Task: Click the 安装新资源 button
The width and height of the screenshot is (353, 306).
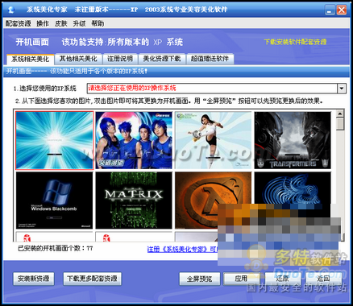Action: pos(34,279)
